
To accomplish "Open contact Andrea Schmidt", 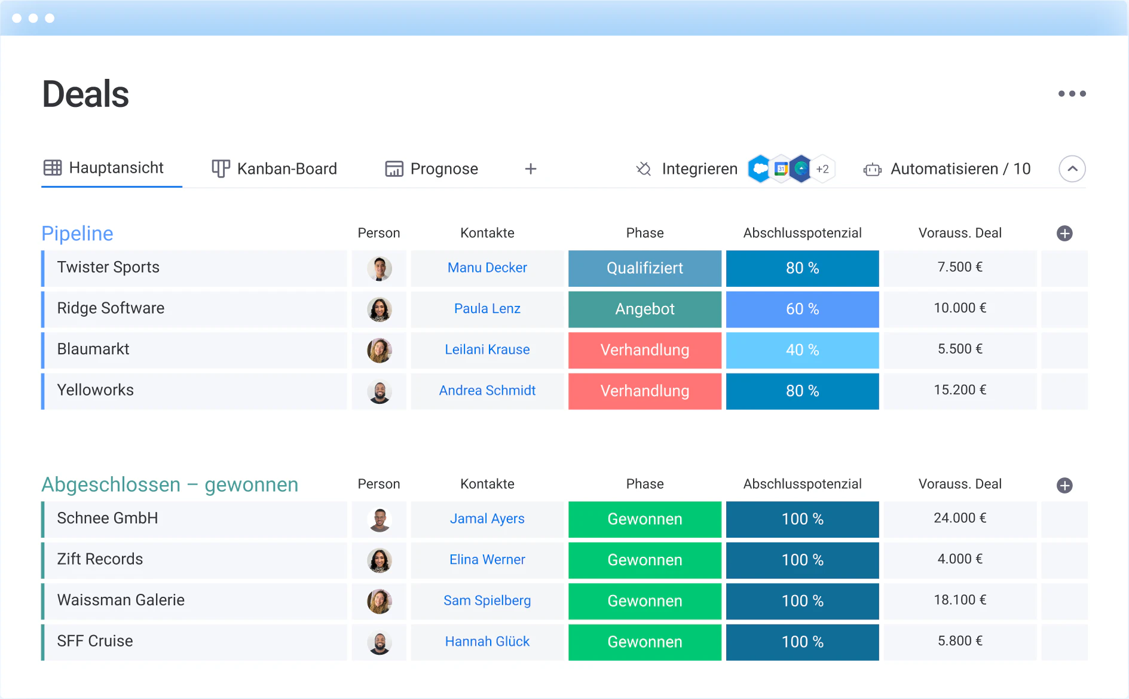I will coord(487,391).
